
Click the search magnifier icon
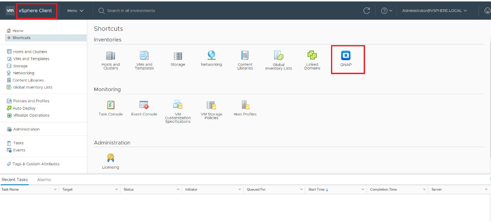tap(102, 11)
